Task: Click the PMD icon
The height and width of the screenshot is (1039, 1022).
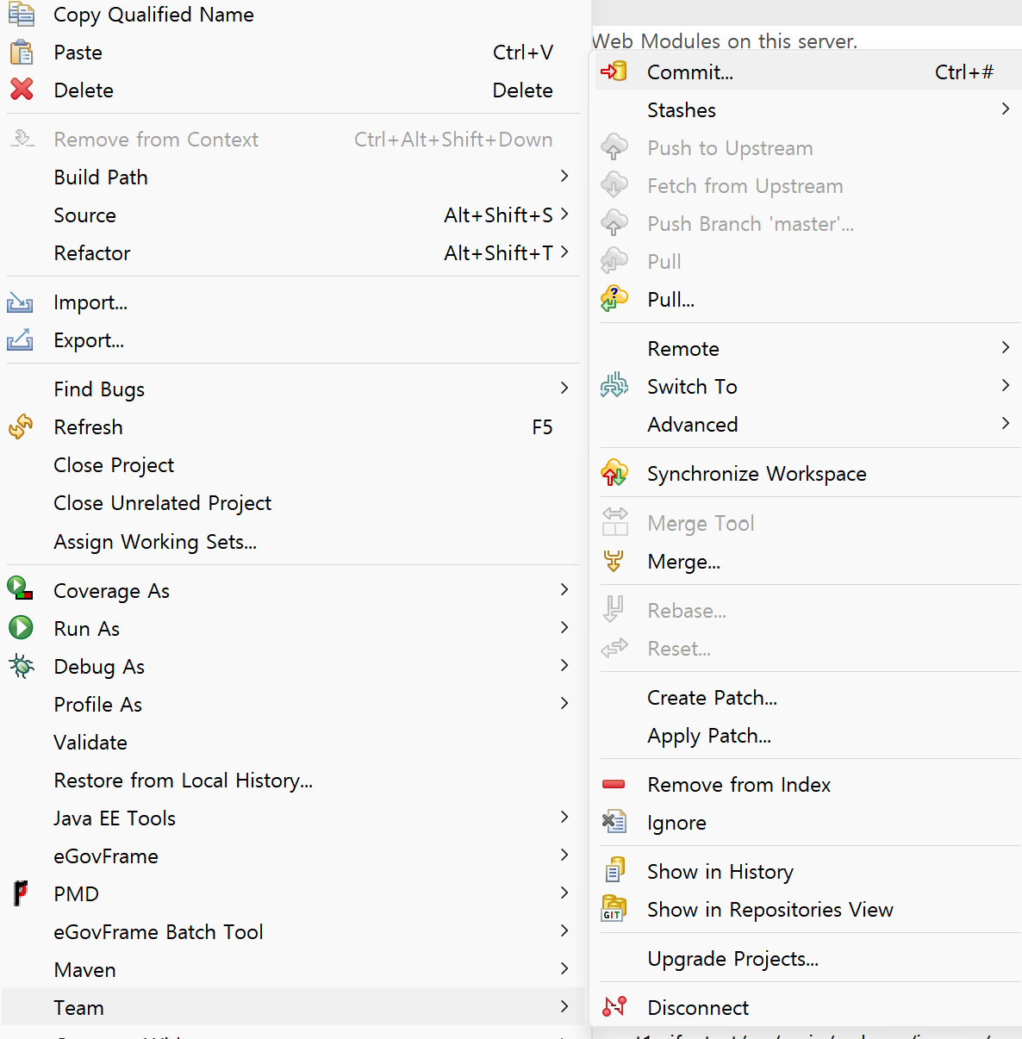Action: pyautogui.click(x=21, y=893)
